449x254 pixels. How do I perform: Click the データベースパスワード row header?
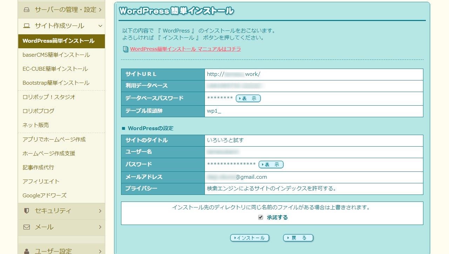(163, 99)
